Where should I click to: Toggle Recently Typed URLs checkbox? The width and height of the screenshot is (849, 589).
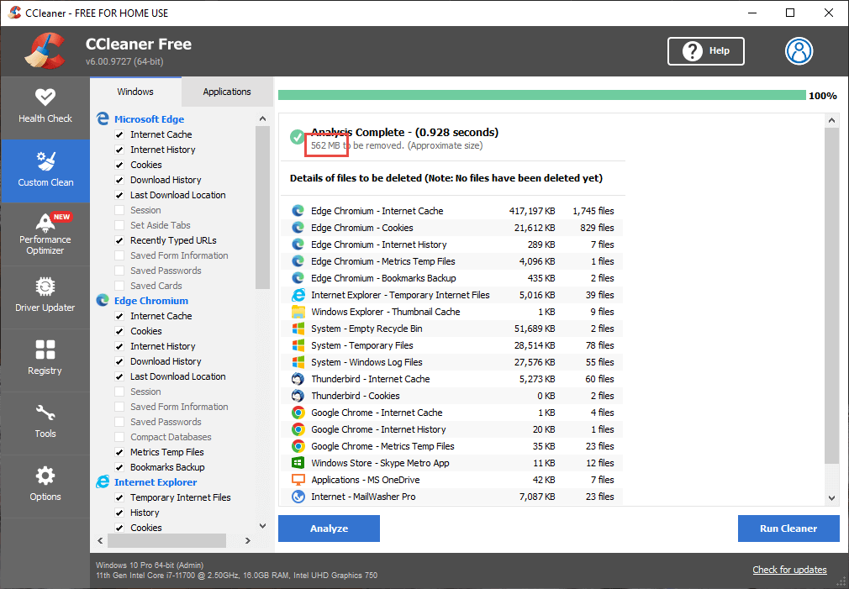point(119,240)
